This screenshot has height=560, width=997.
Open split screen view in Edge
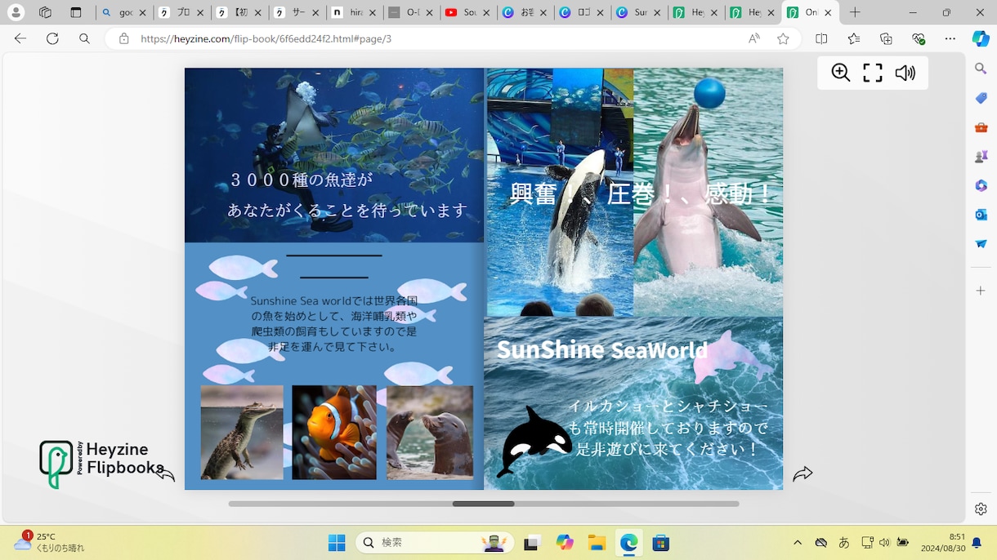click(x=823, y=38)
